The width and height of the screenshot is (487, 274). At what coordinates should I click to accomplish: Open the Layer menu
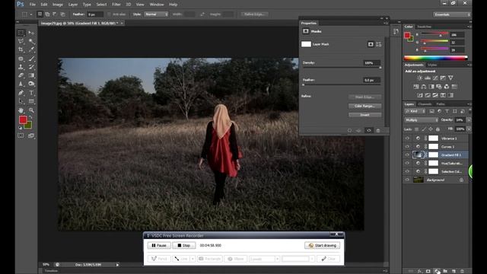coord(73,5)
